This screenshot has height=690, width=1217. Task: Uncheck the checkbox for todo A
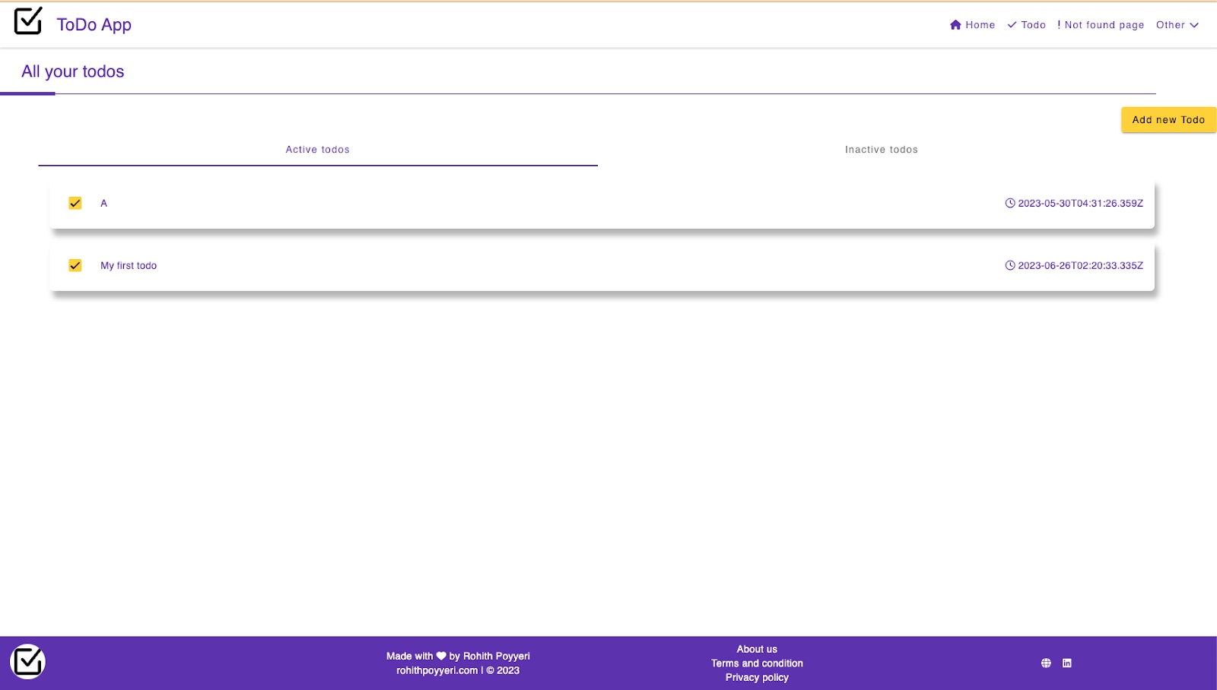click(x=75, y=203)
